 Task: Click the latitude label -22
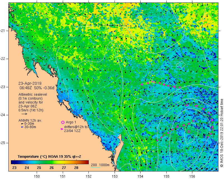tap(3, 59)
